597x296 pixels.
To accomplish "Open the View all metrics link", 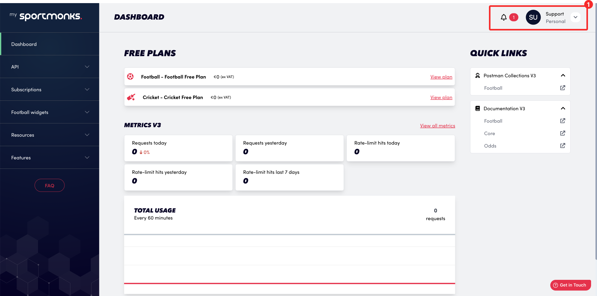I will pos(438,126).
